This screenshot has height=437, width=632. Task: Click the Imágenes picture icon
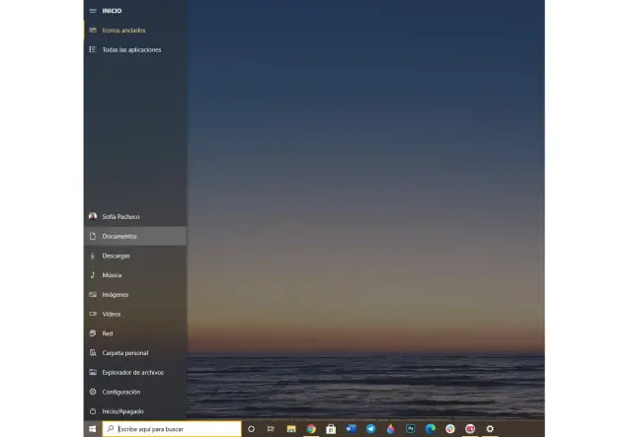[93, 294]
